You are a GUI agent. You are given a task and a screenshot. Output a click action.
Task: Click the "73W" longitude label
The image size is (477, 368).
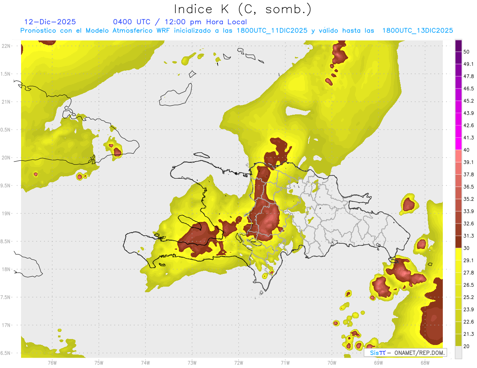192,362
